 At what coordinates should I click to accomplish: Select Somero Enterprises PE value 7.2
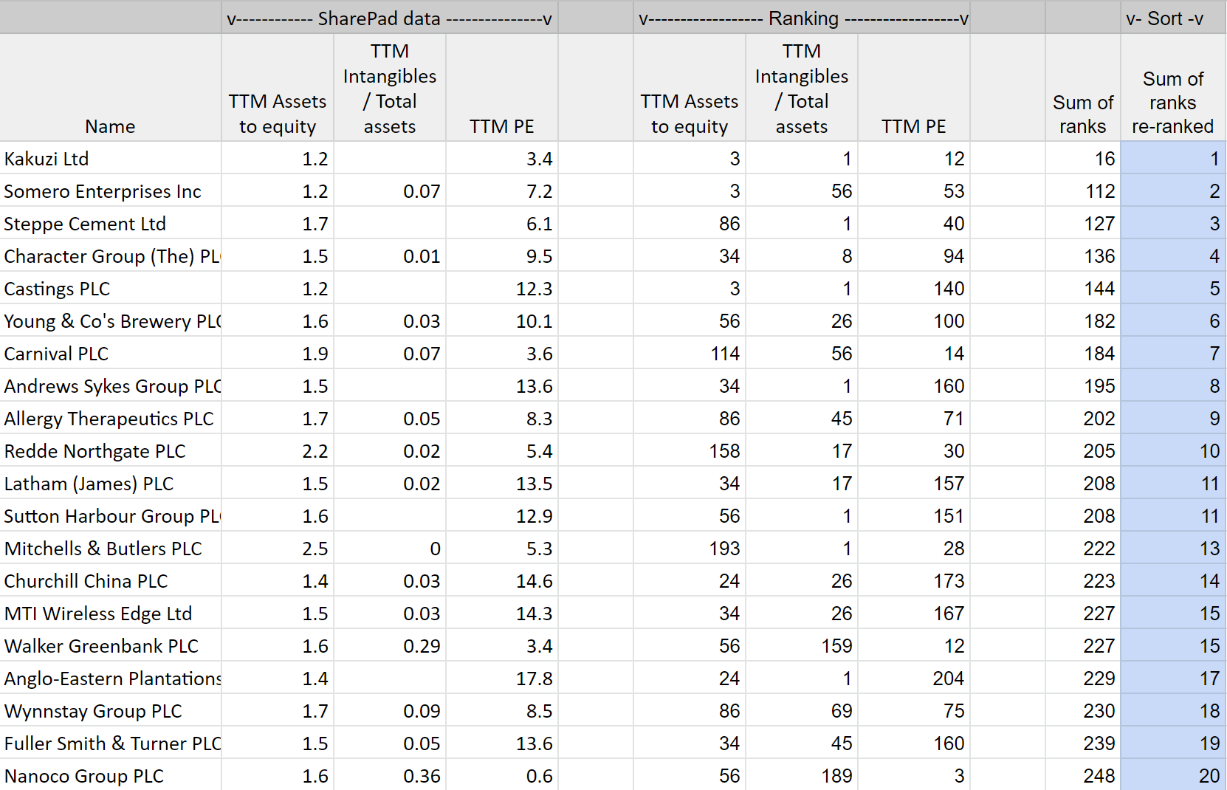click(502, 190)
